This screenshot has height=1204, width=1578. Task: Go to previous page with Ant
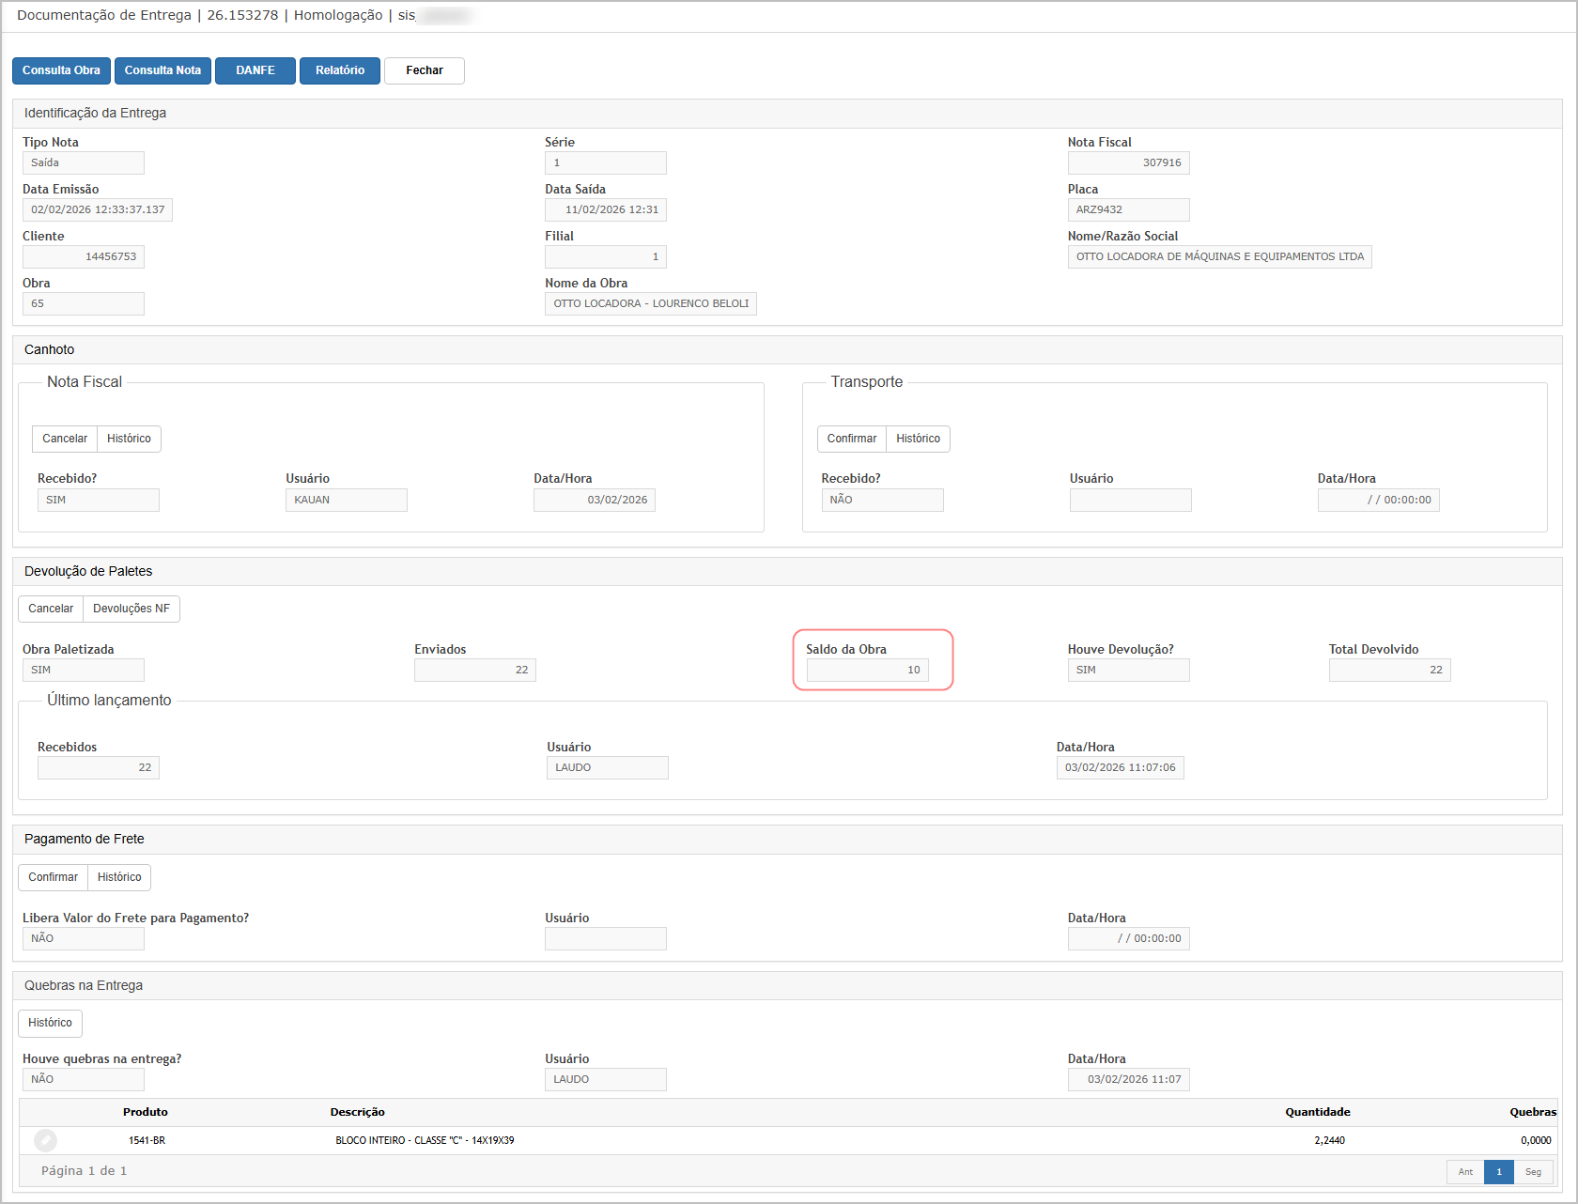[1465, 1172]
